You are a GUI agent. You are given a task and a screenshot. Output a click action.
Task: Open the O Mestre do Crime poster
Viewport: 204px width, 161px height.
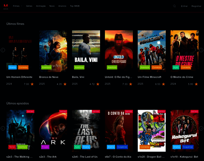(184, 51)
